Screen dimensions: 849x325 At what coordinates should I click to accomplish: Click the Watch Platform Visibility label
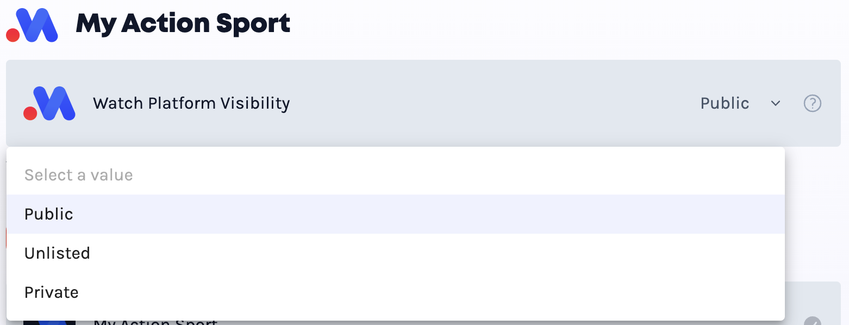(191, 103)
